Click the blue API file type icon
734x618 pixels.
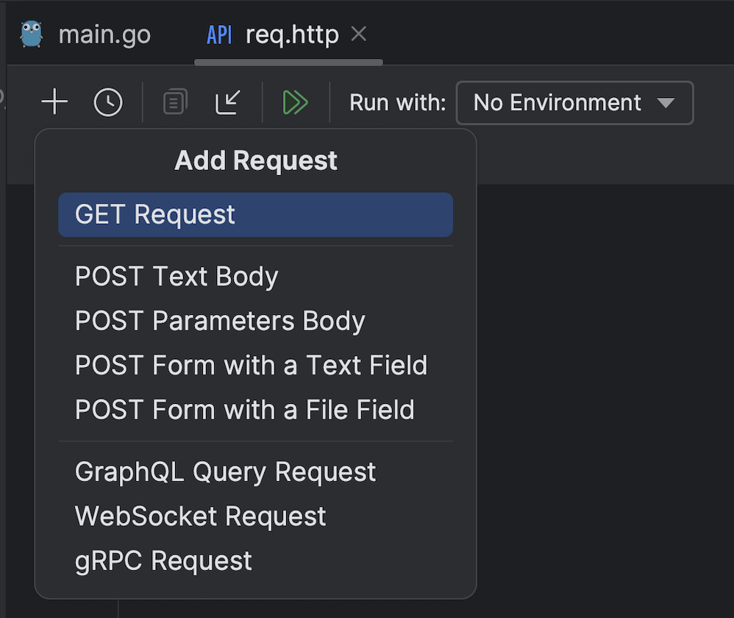point(219,35)
